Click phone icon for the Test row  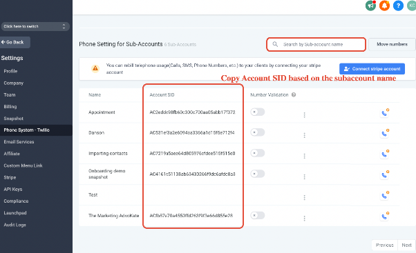coord(384,196)
